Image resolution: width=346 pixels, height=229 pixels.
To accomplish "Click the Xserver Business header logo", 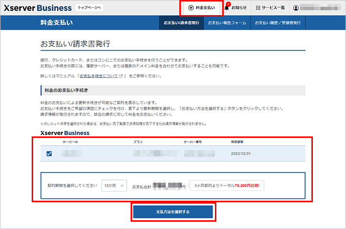I will click(38, 8).
